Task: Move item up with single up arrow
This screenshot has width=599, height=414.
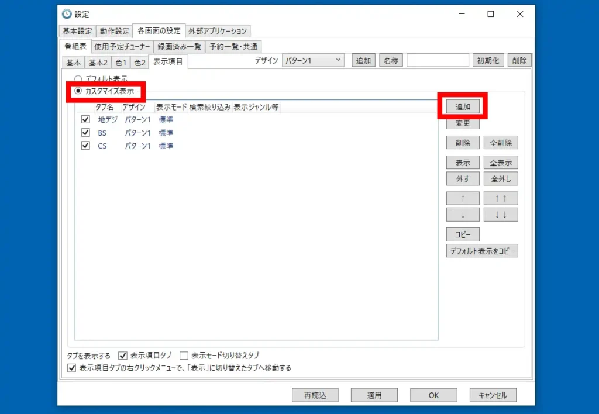Action: pos(463,199)
